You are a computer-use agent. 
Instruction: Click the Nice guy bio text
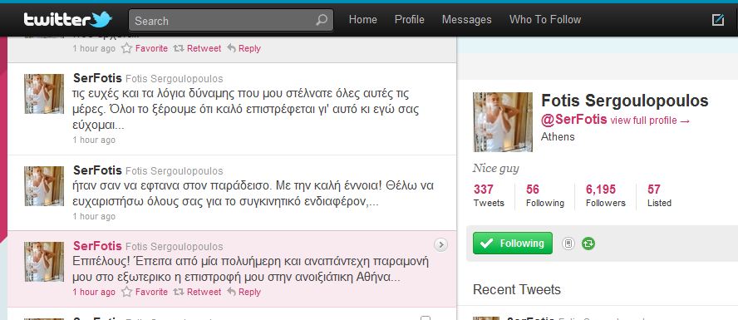(496, 169)
